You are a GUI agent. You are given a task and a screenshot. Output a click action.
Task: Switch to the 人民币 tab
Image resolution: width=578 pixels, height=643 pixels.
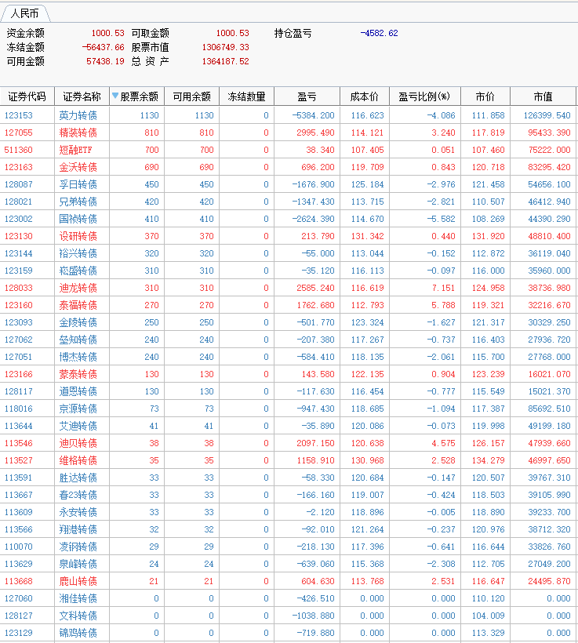tap(24, 13)
